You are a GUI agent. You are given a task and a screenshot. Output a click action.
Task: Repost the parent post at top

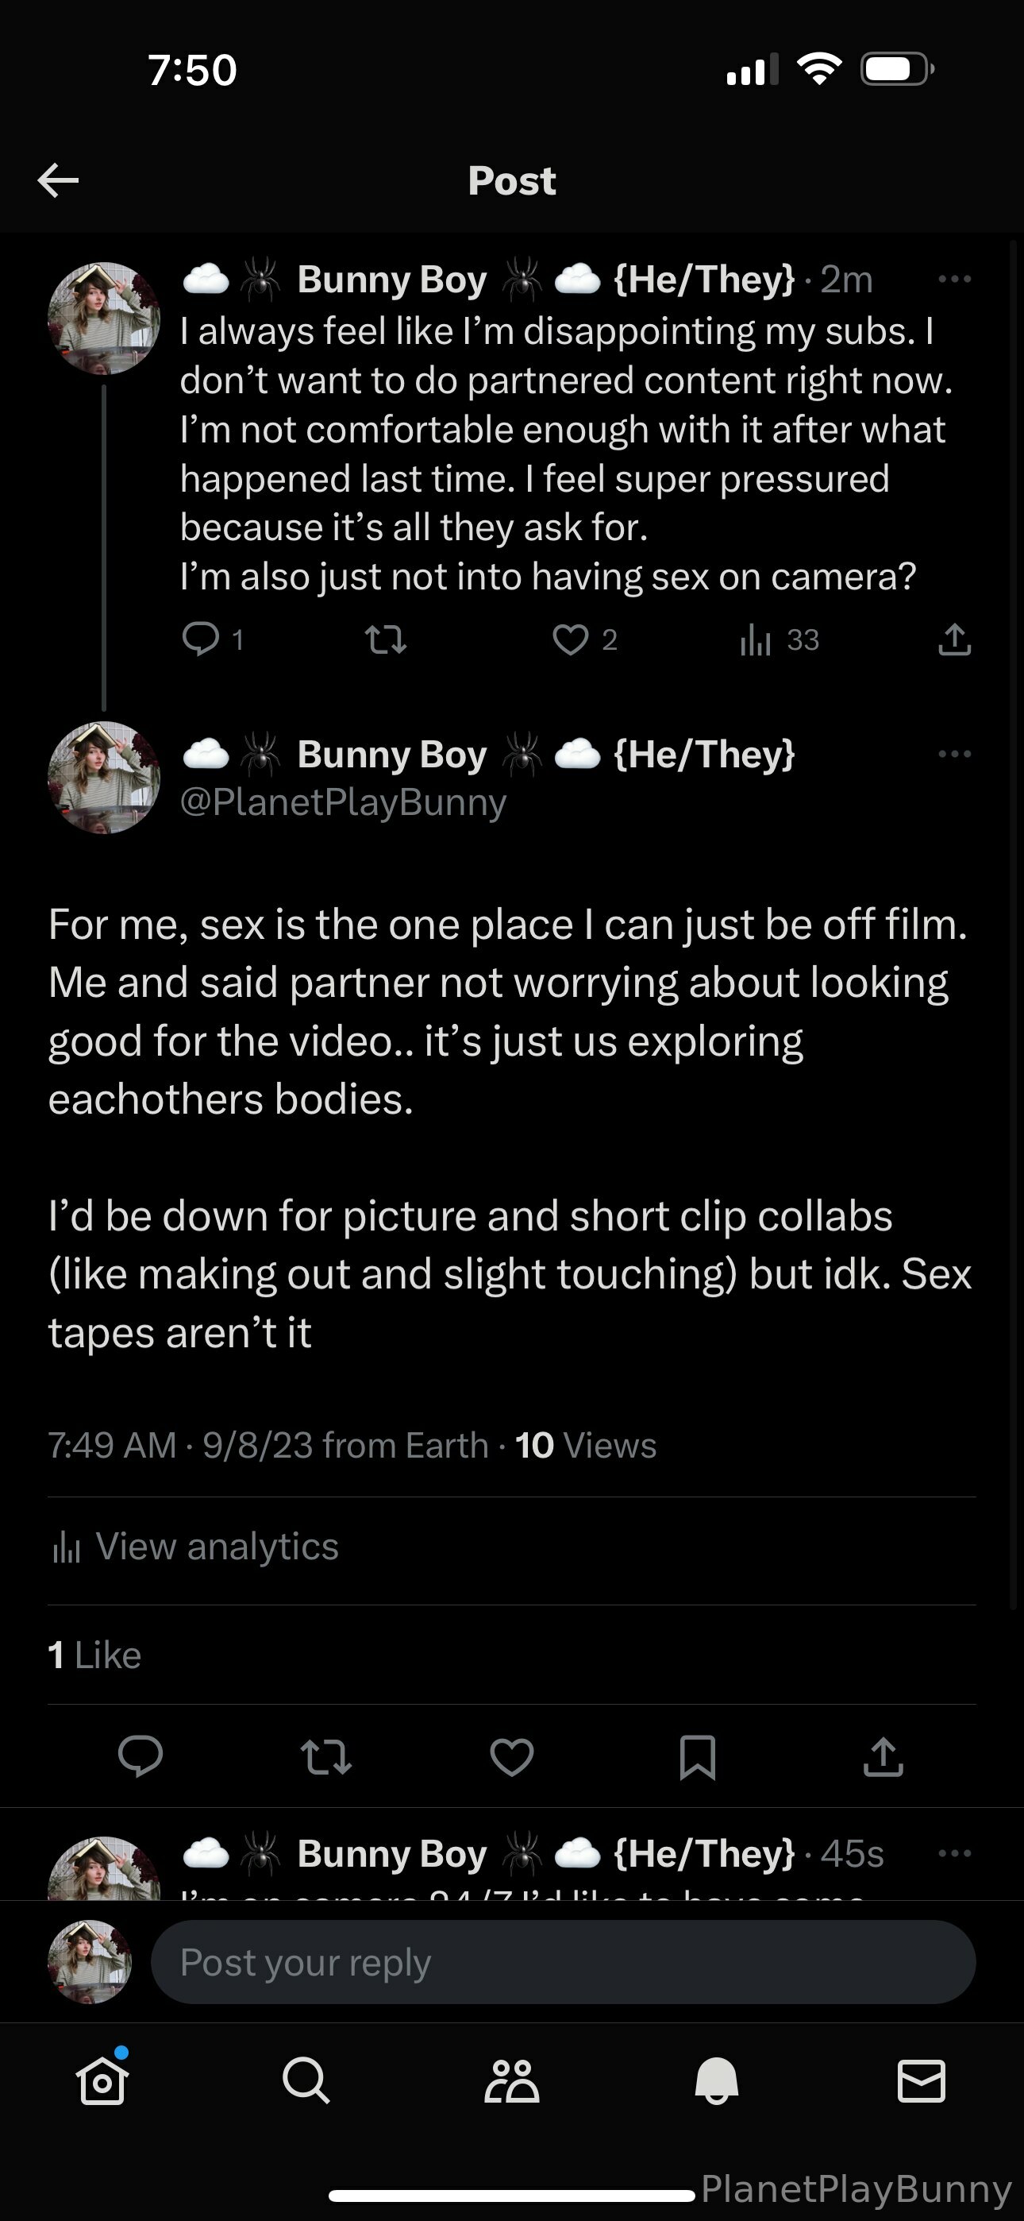385,639
